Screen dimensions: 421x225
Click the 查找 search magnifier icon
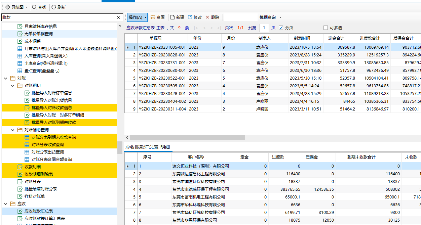(x=34, y=7)
